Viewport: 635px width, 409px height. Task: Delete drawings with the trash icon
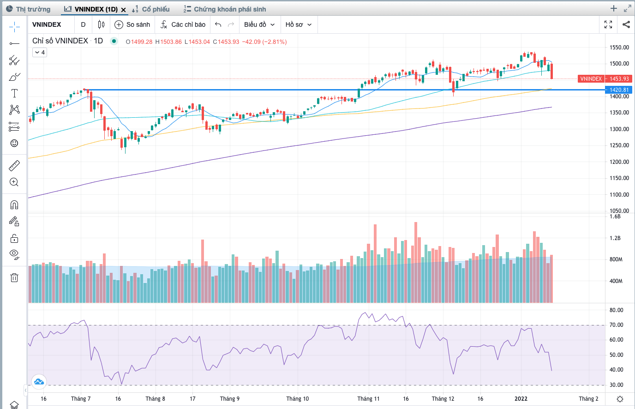click(x=14, y=277)
